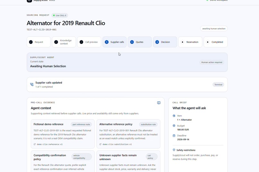Open the Alternative reference policy card

click(128, 134)
